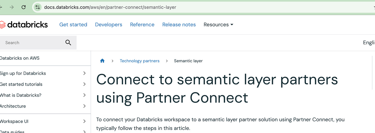The image size is (375, 133).
Task: Open Get started tutorials sidebar item
Action: [x=21, y=84]
